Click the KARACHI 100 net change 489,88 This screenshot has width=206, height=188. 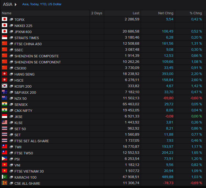pyautogui.click(x=168, y=177)
